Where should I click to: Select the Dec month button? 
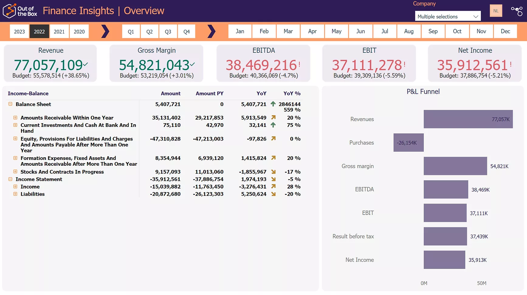[505, 31]
